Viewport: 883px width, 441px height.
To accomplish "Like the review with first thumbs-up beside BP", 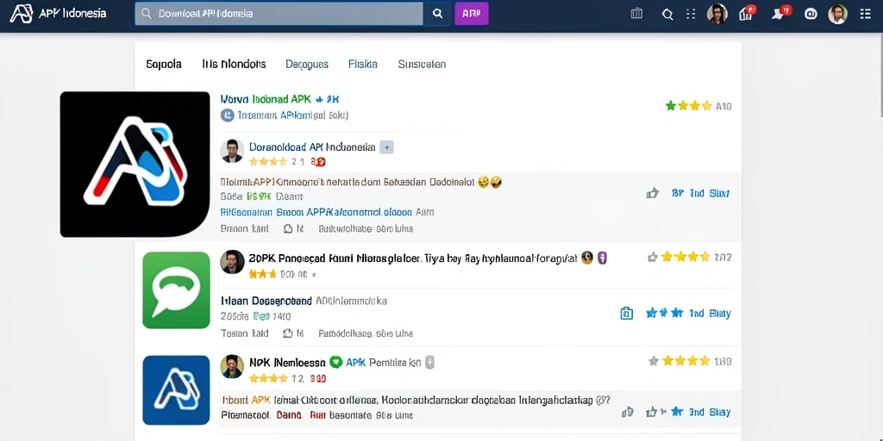I will 652,194.
